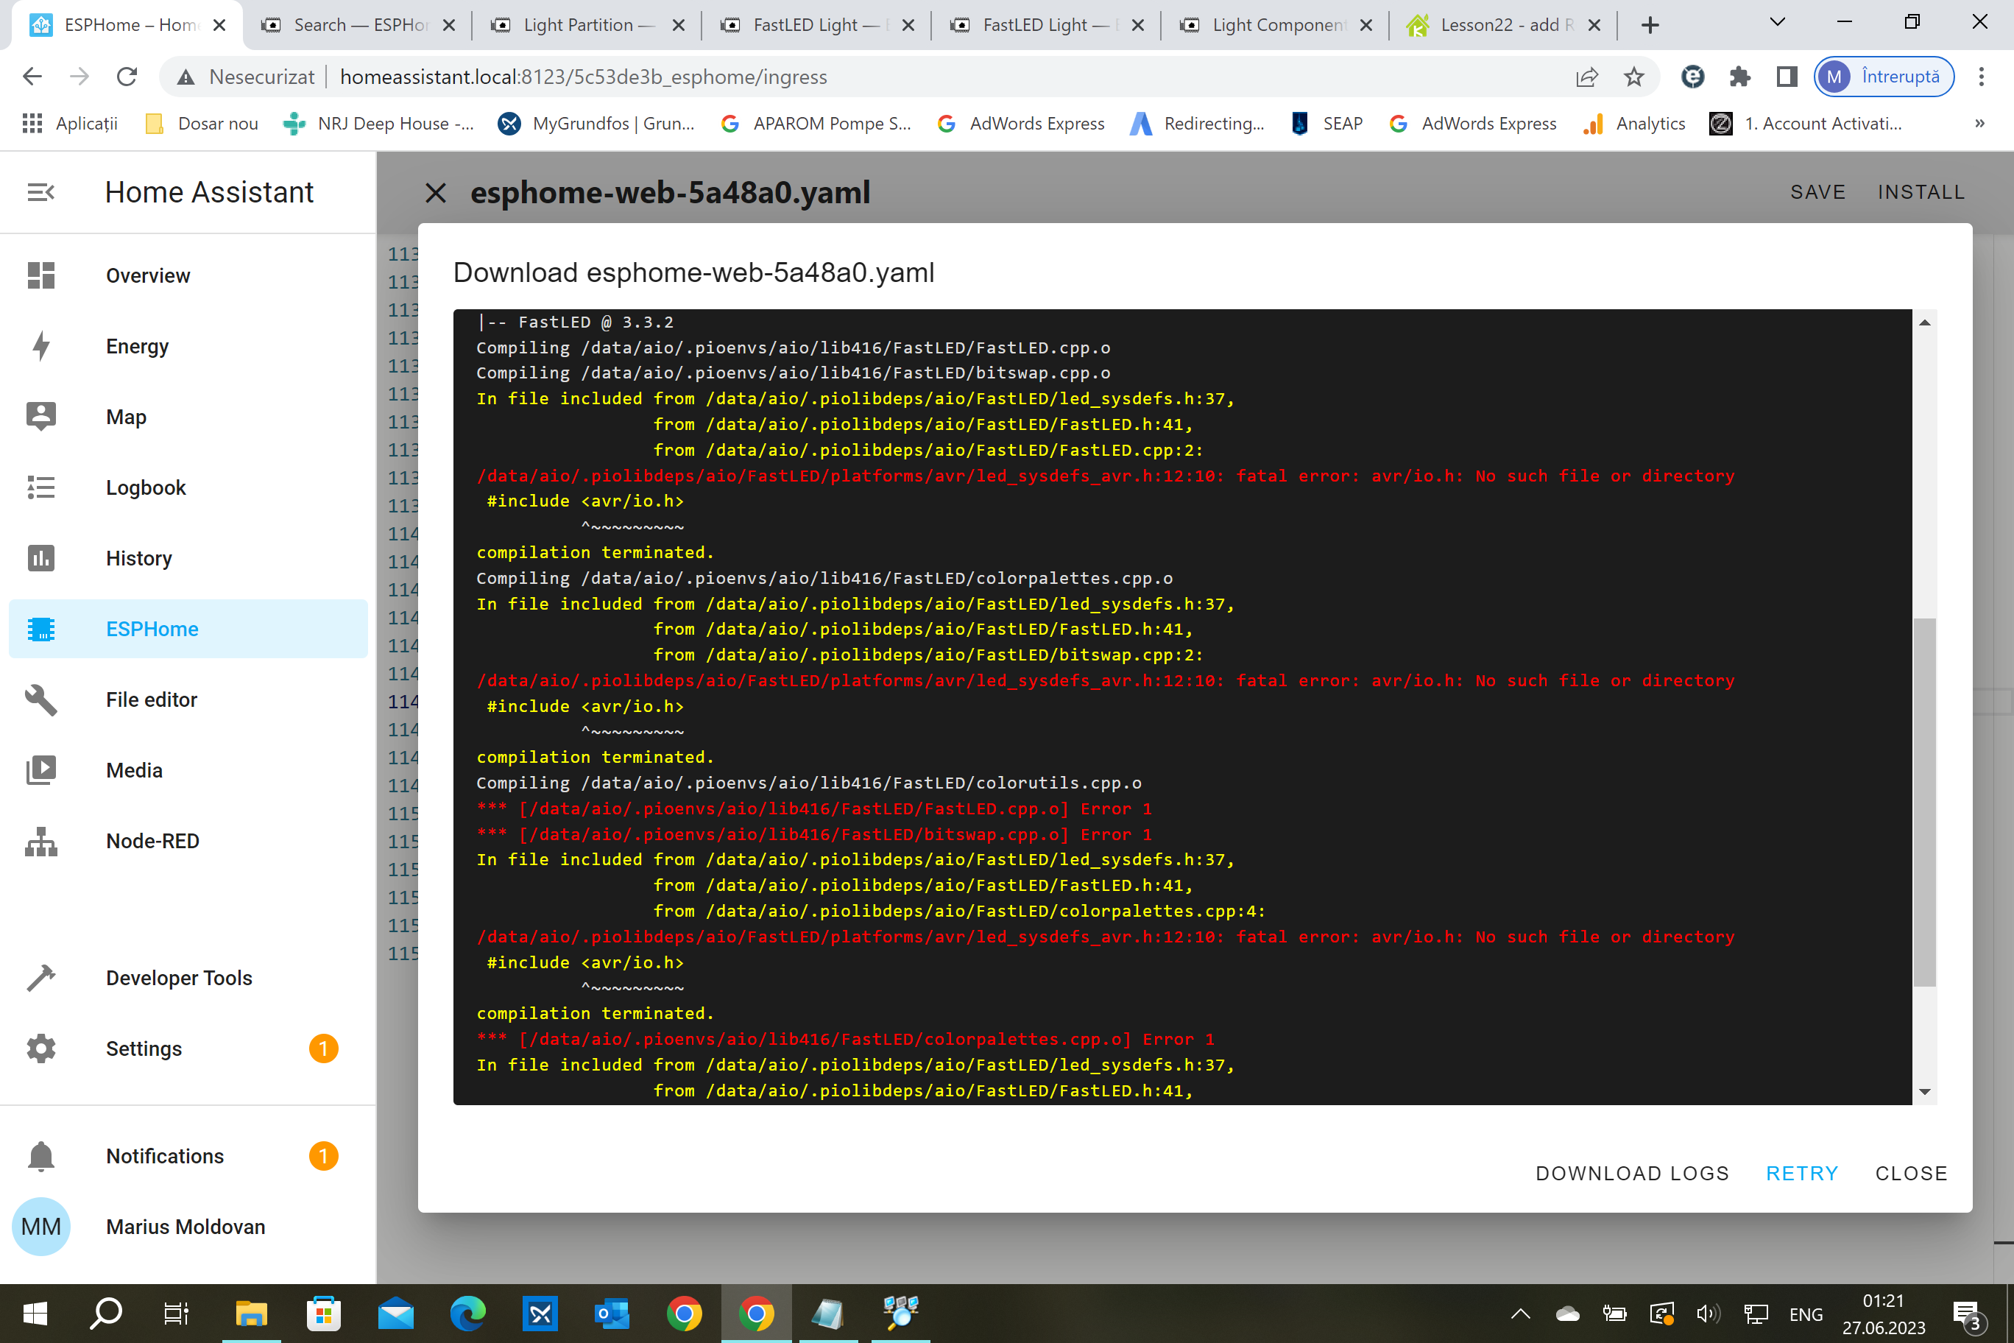Click the Chrome extensions puzzle icon
The width and height of the screenshot is (2014, 1343).
[x=1739, y=77]
